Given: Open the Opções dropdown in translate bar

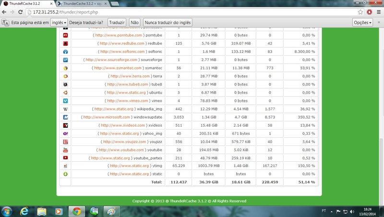Looking at the screenshot, I should tap(362, 23).
